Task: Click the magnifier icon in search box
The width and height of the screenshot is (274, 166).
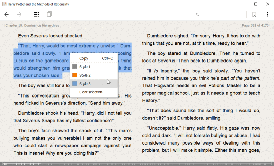Action: [198, 15]
